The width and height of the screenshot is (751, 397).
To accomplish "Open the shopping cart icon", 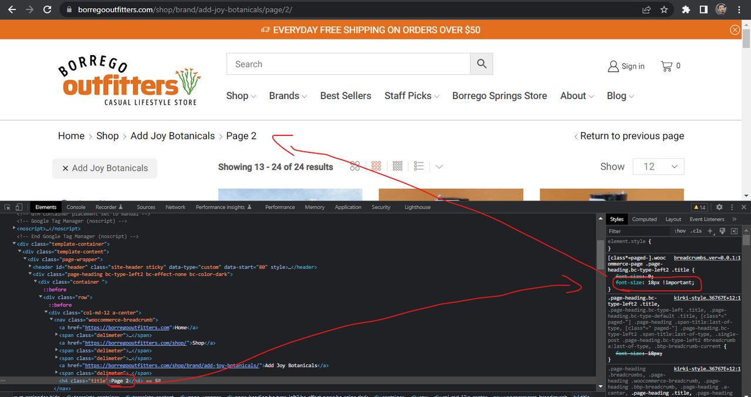I will click(x=667, y=66).
